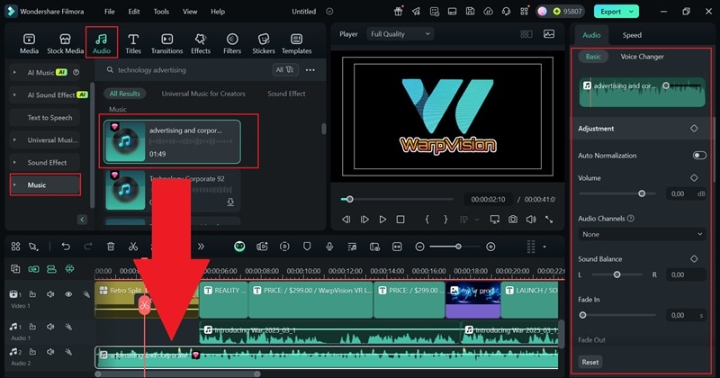Filter by Universal Music for Creators
The width and height of the screenshot is (720, 378).
pos(203,94)
